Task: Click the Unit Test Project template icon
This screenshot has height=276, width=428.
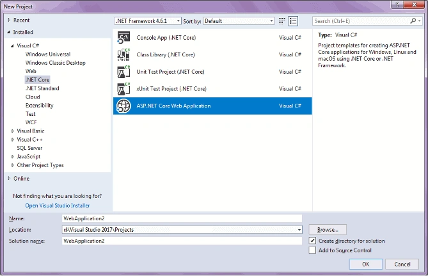Action: [x=123, y=72]
